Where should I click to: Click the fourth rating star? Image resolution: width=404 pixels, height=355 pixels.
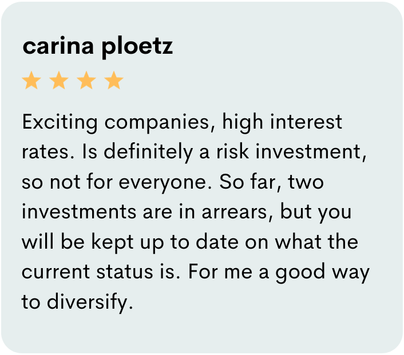pos(114,81)
